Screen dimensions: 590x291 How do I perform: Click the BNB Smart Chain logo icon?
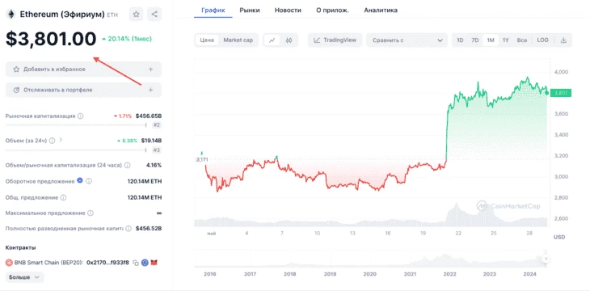9,263
